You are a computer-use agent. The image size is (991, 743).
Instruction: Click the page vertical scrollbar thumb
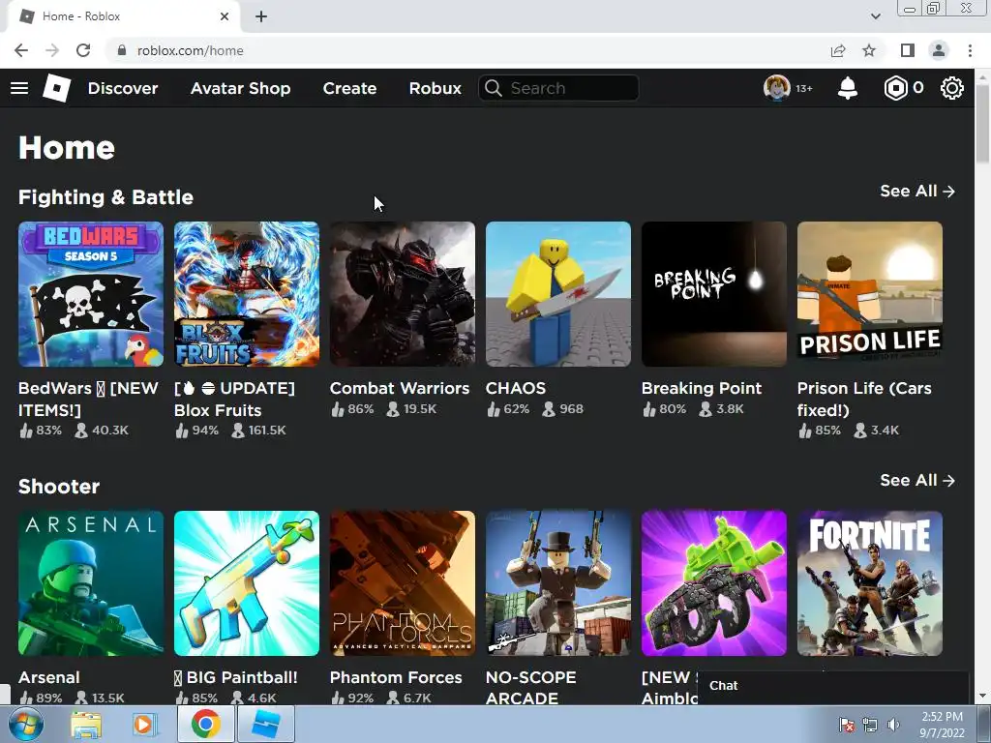point(982,123)
